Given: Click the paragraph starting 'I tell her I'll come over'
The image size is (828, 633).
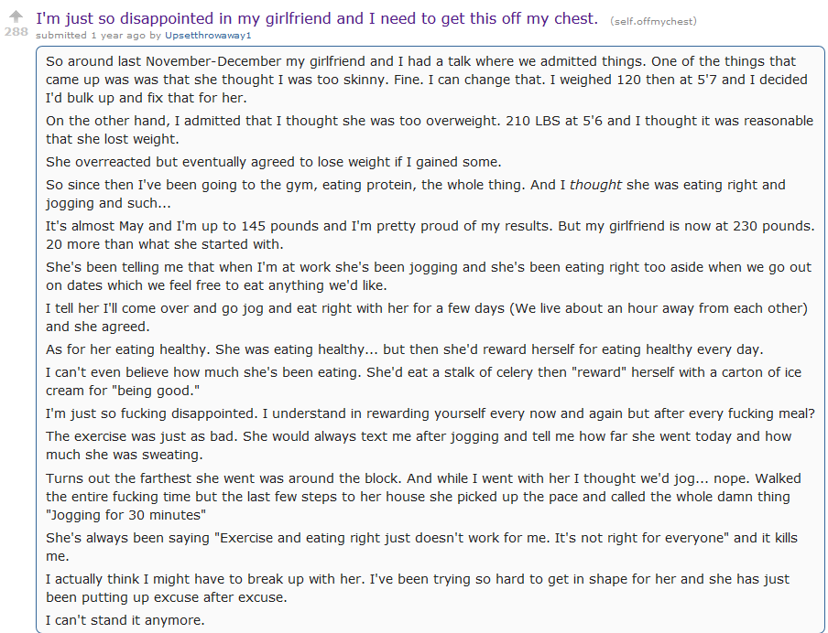Looking at the screenshot, I should (427, 317).
